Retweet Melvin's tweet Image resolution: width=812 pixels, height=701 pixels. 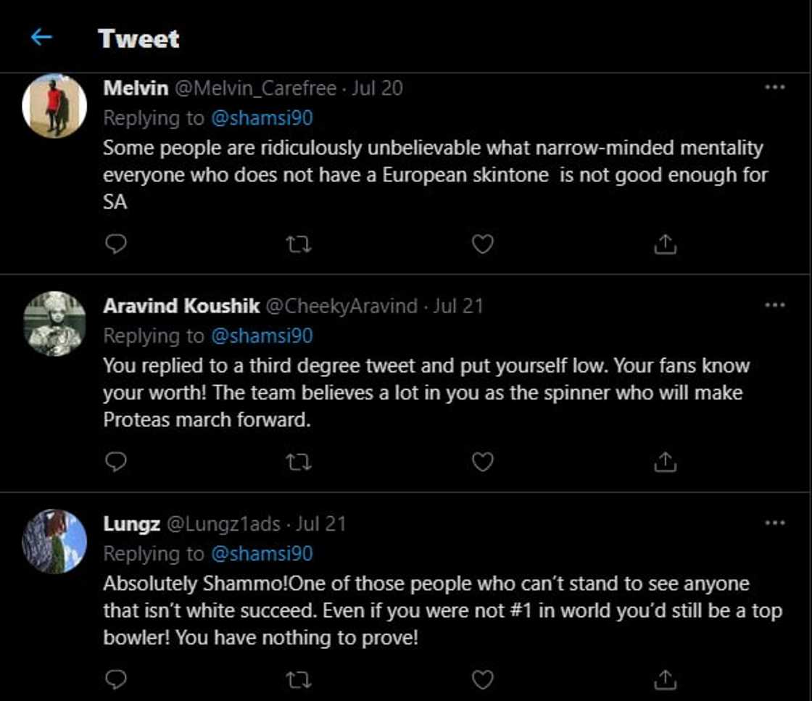coord(299,245)
